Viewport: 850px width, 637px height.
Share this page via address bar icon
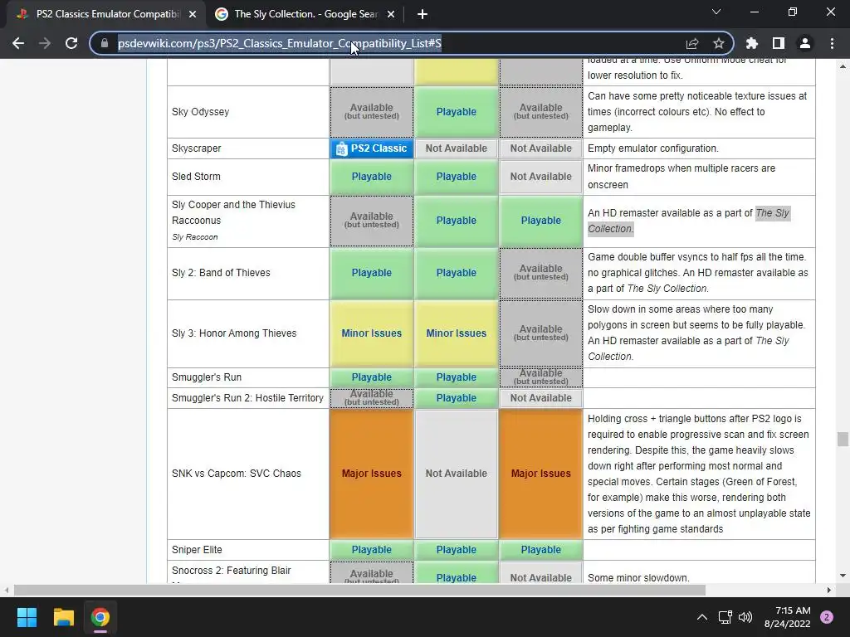point(692,43)
